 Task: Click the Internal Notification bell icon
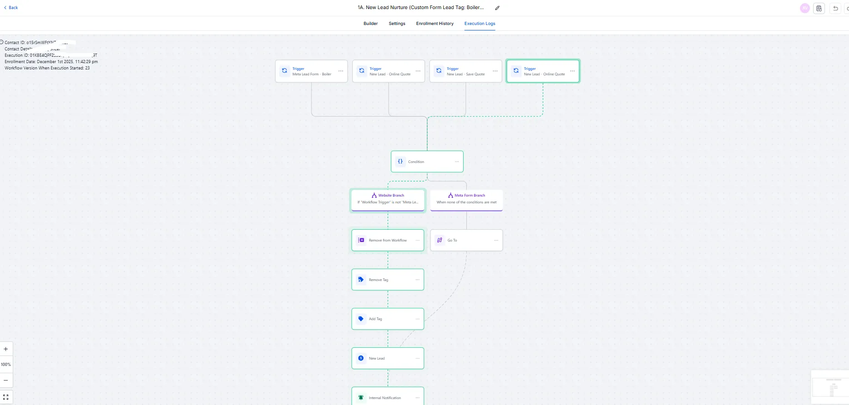(x=361, y=398)
